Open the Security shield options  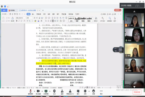(x=54, y=92)
